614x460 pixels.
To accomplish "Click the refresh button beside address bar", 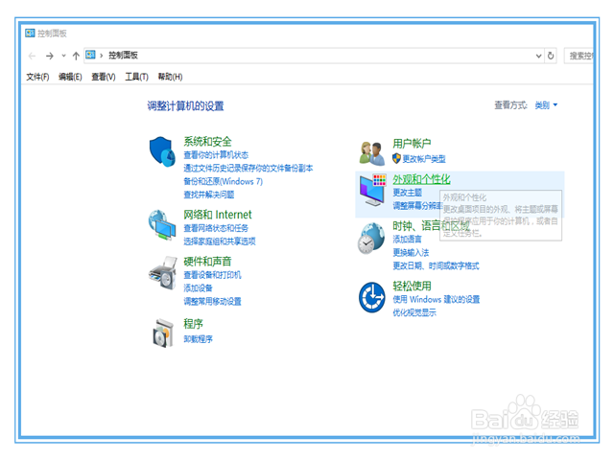I will 551,56.
